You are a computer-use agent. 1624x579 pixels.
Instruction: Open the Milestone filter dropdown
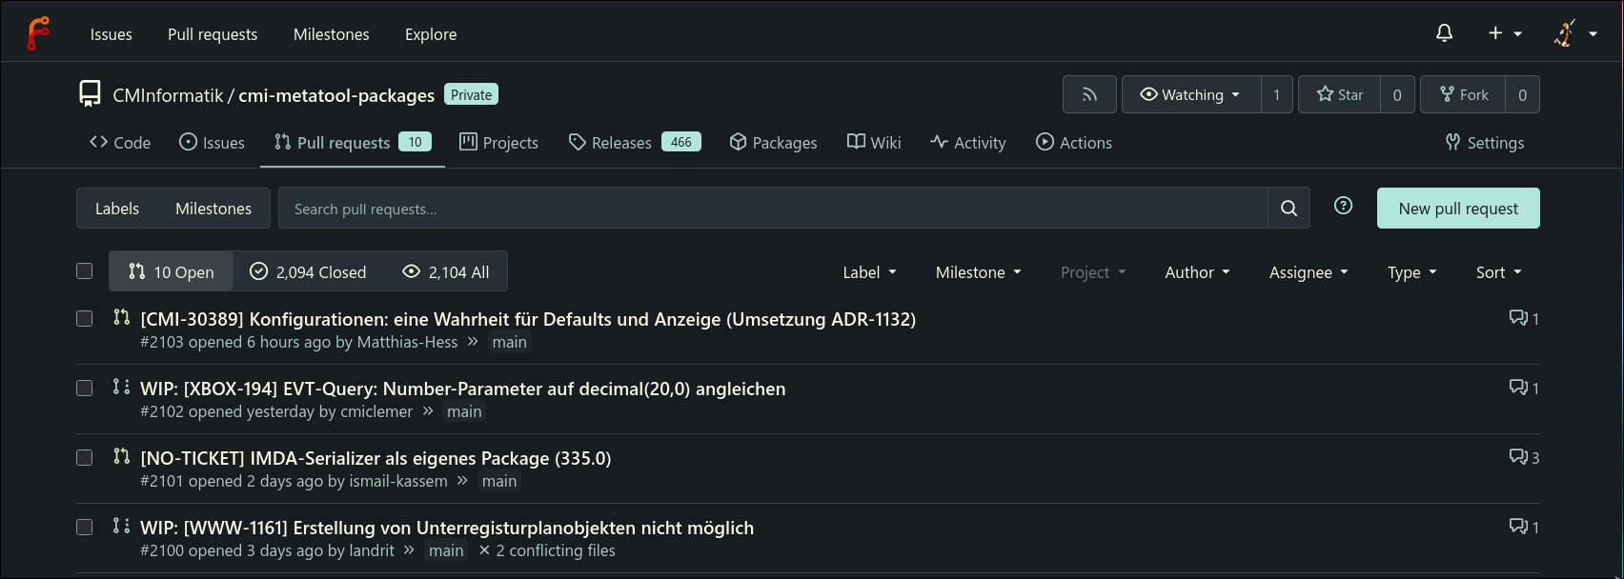[x=978, y=272]
